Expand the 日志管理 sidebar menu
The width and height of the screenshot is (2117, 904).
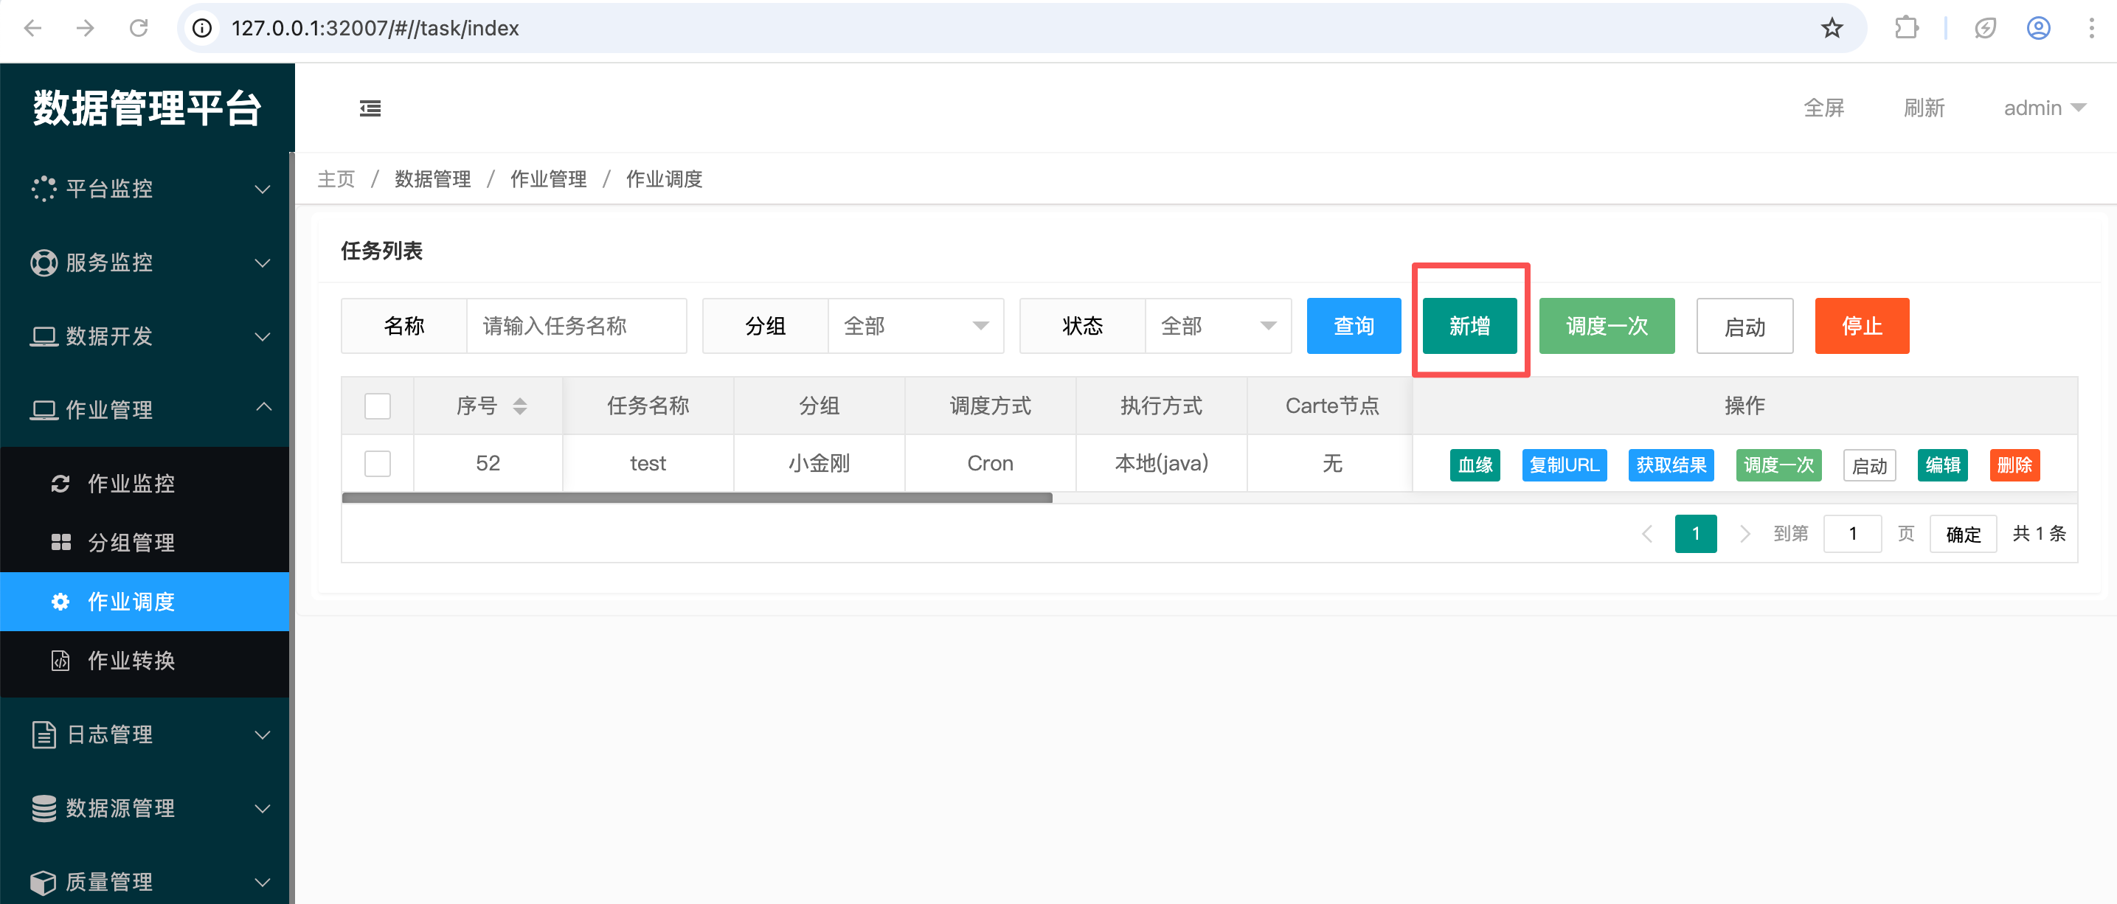148,734
